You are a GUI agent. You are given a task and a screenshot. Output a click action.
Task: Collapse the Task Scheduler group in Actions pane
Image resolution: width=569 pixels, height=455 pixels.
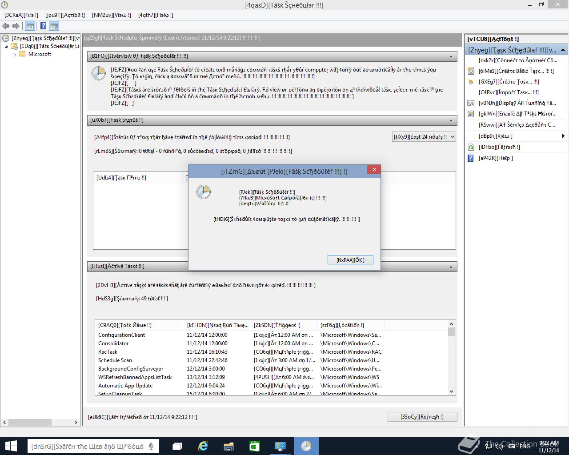click(x=563, y=50)
